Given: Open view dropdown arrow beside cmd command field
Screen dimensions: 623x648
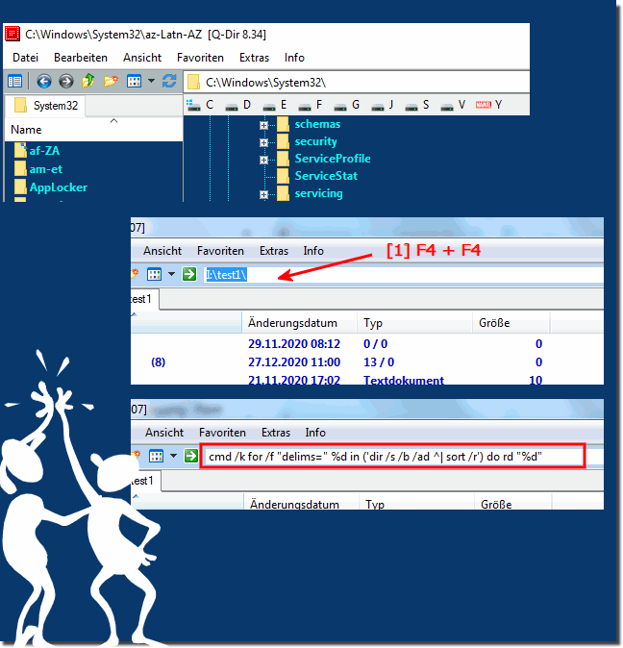Looking at the screenshot, I should [173, 456].
